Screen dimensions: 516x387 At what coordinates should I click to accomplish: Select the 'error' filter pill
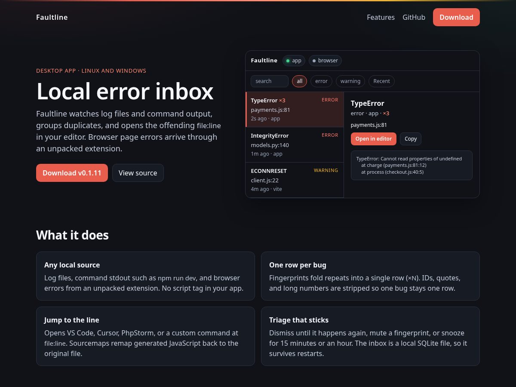pos(321,81)
